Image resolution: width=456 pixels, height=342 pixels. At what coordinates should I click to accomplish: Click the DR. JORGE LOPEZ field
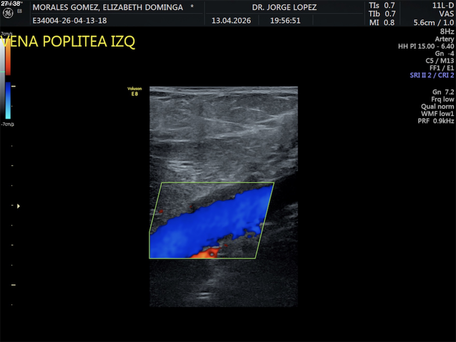click(284, 7)
